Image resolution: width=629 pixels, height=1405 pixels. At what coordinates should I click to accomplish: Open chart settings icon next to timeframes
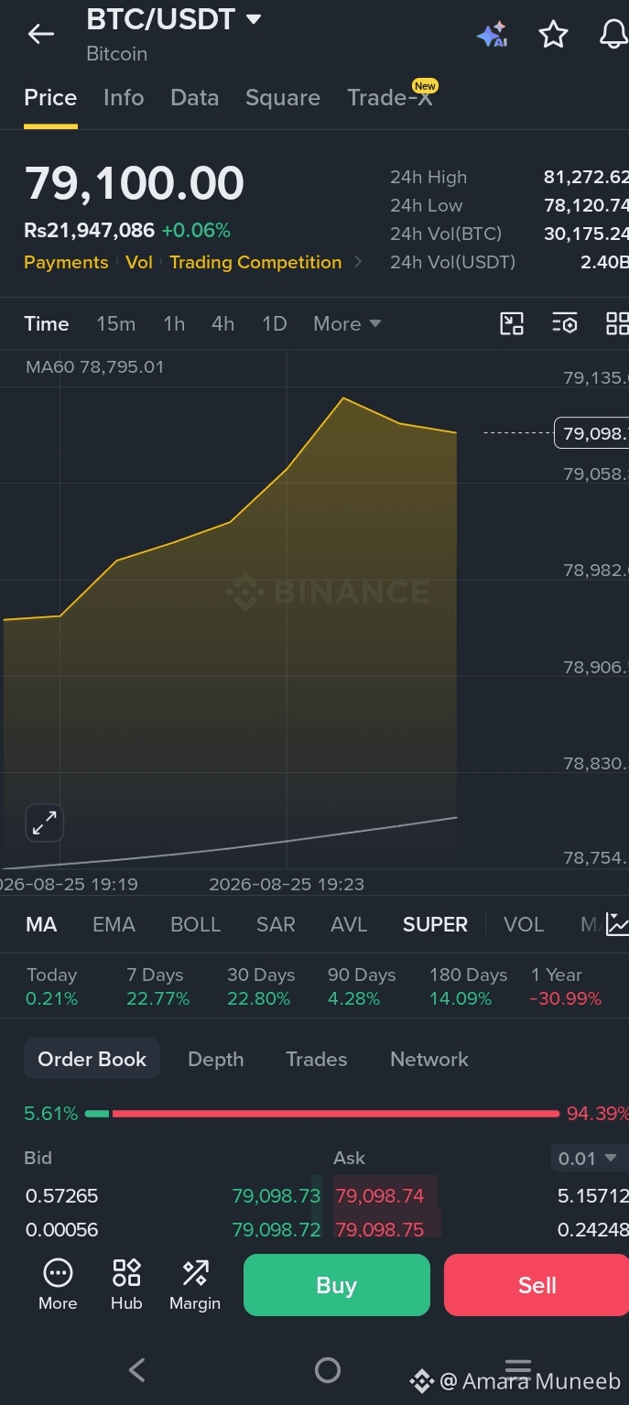click(x=565, y=323)
